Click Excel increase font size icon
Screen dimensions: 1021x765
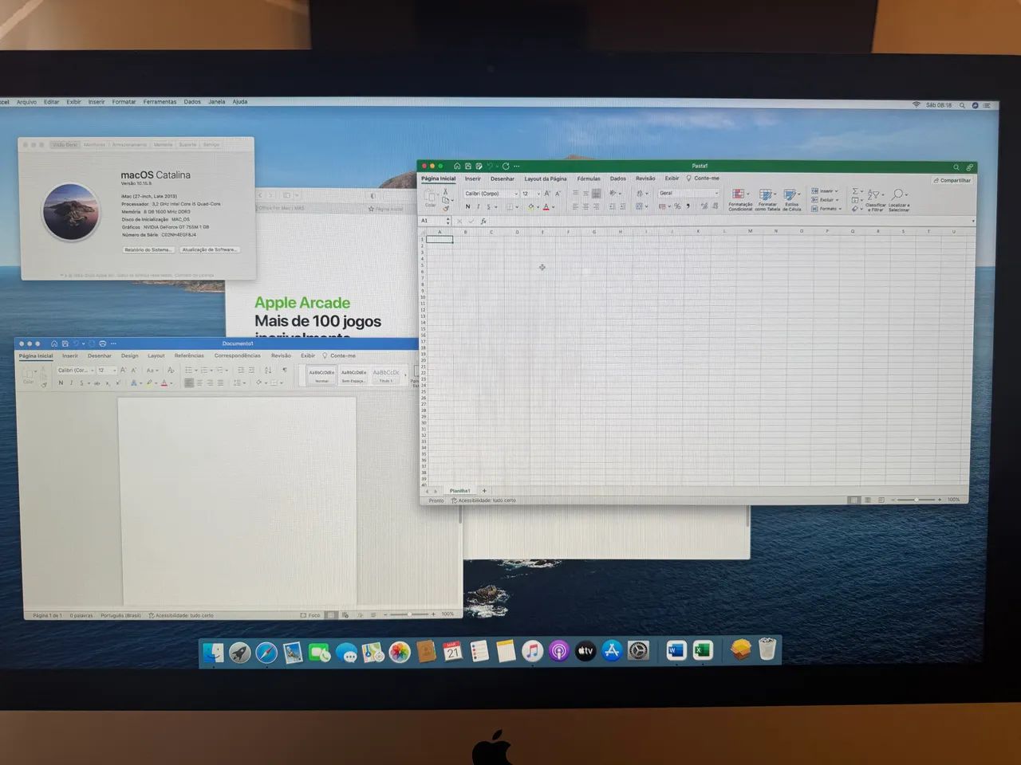547,194
